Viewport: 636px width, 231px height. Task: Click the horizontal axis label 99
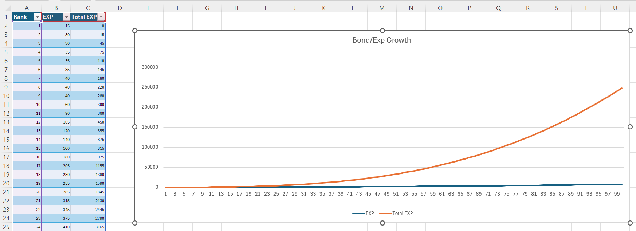click(x=617, y=194)
